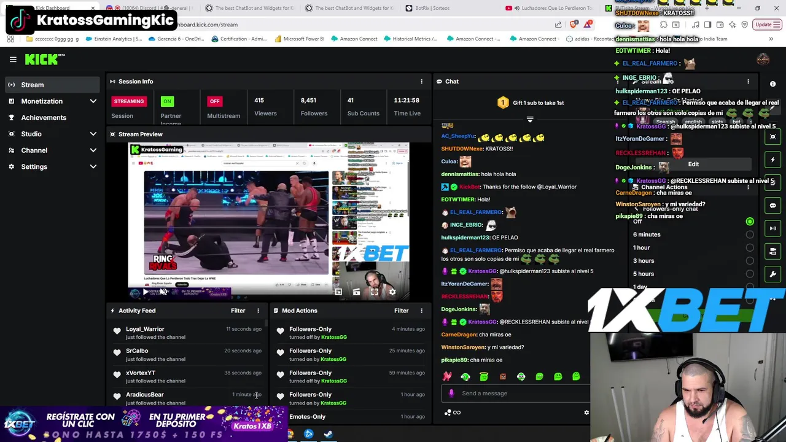Expand the Channel sidebar section
This screenshot has width=786, height=442.
[52, 150]
